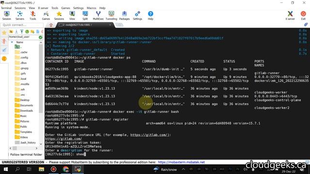This screenshot has height=174, width=310.
Task: Open File Explorer from taskbar
Action: pyautogui.click(x=41, y=169)
